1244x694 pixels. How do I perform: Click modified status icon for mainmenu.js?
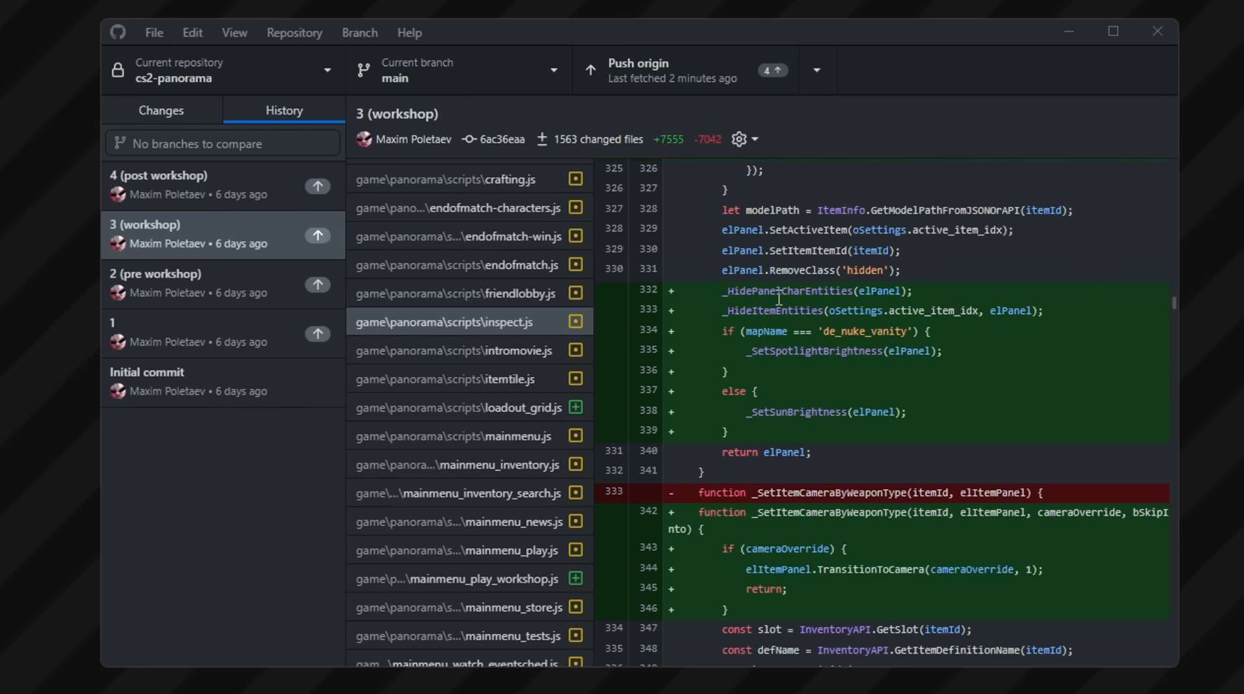pos(575,436)
